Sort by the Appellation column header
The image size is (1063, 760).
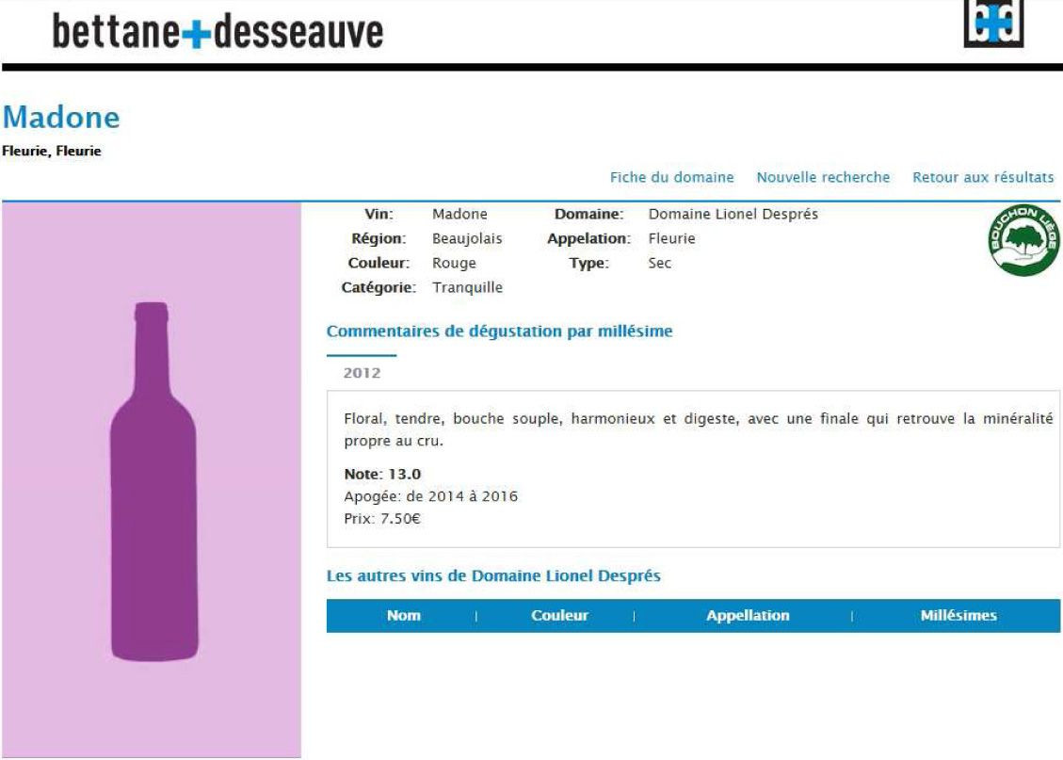(x=748, y=616)
